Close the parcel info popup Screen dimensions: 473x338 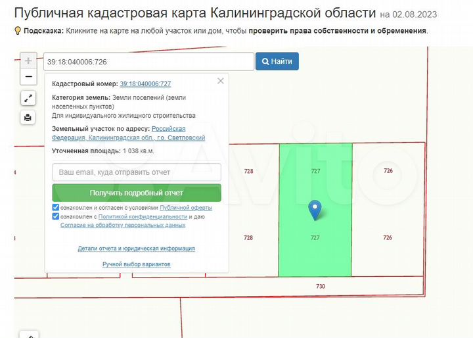click(221, 81)
